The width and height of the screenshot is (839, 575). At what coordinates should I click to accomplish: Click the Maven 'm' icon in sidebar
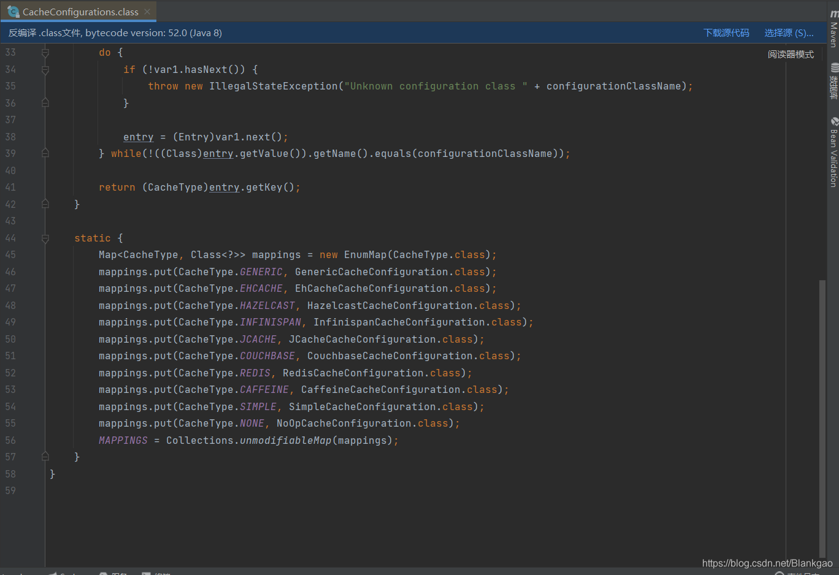[x=834, y=13]
